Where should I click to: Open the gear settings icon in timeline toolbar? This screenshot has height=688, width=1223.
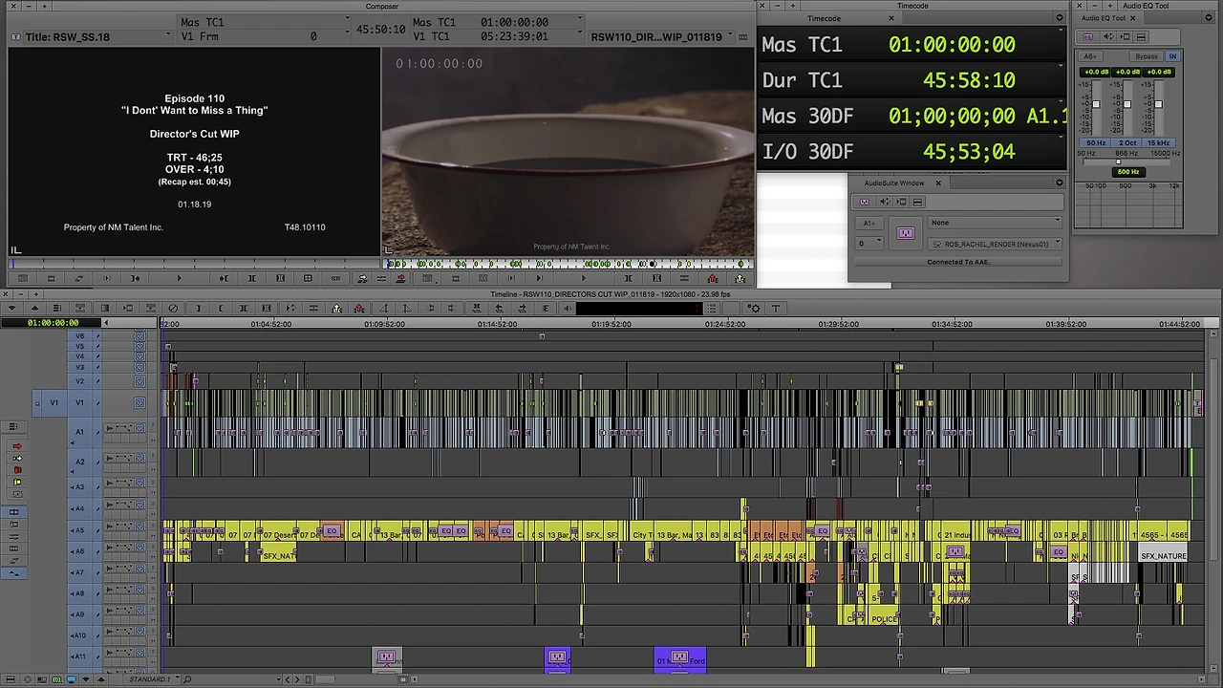(x=754, y=308)
